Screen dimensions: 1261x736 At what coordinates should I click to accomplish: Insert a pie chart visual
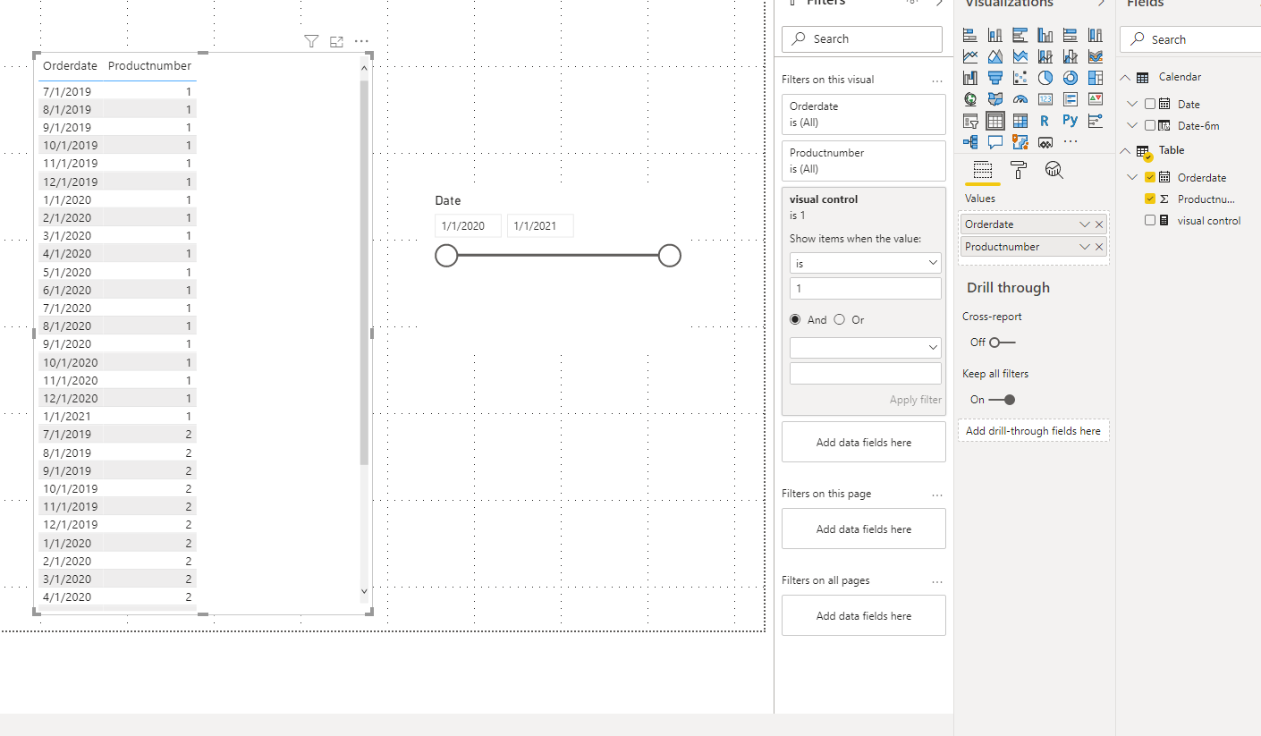click(x=1045, y=78)
